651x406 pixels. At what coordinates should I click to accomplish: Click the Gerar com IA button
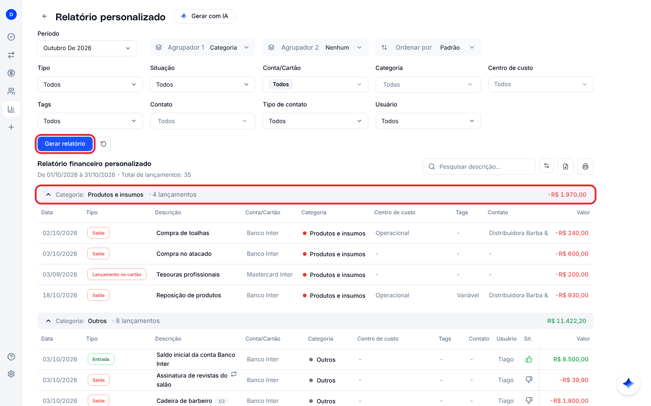click(x=204, y=16)
